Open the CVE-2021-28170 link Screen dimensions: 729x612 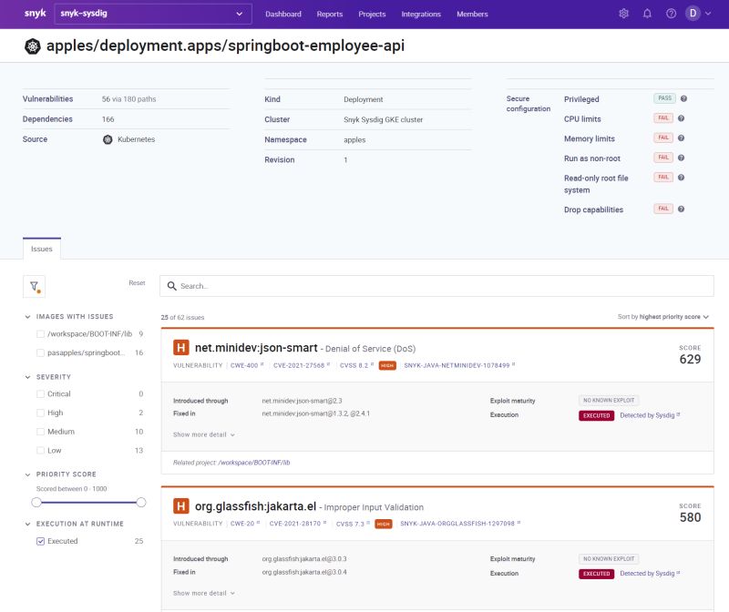(x=298, y=524)
